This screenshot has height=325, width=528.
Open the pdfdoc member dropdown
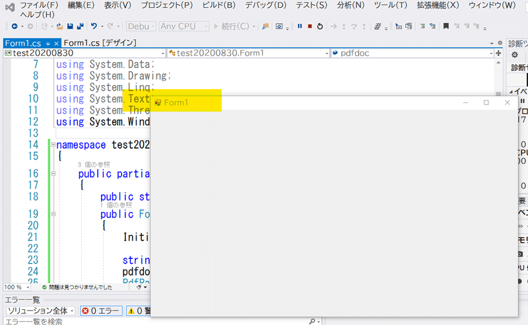click(x=412, y=53)
